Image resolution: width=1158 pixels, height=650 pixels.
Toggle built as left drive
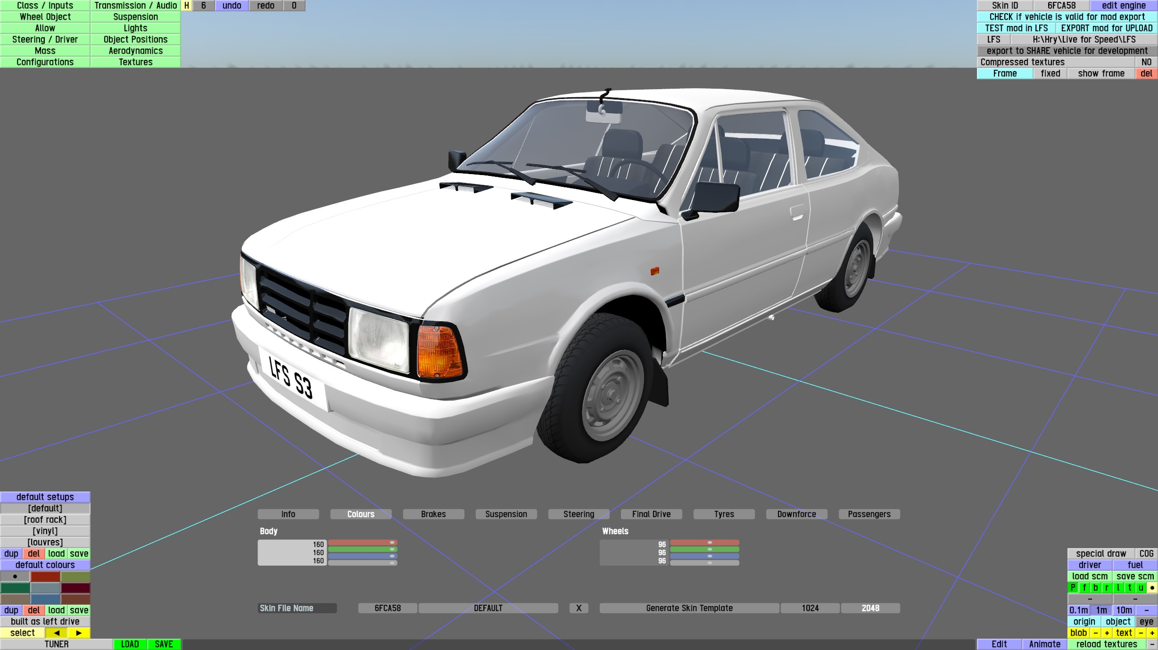[45, 622]
